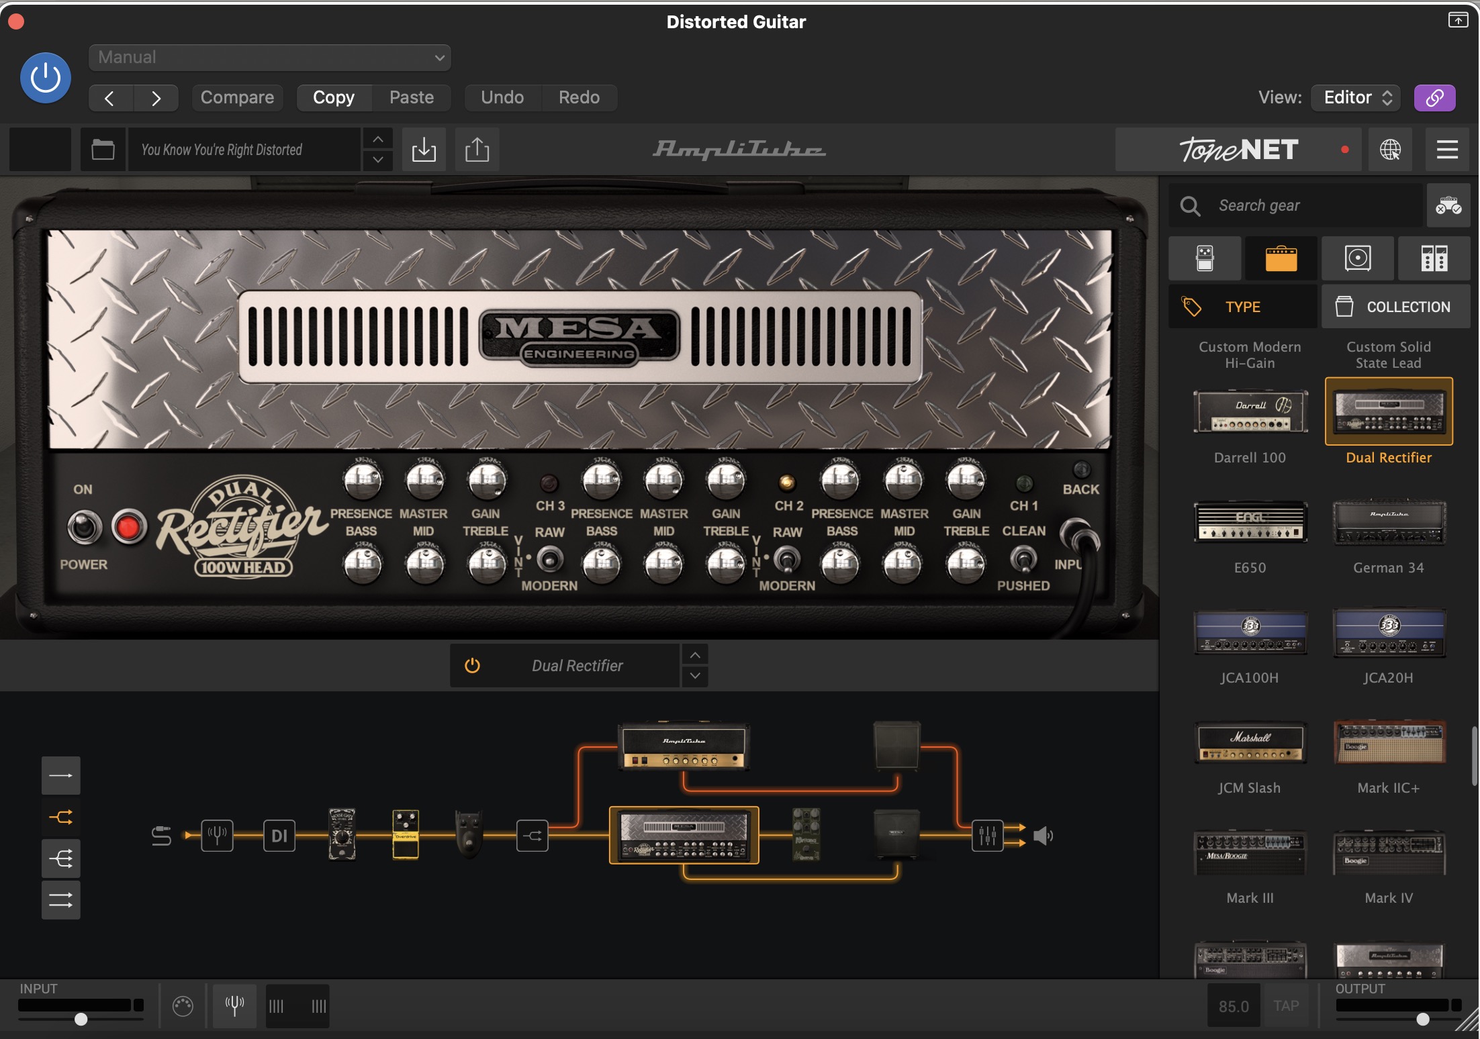Click the CH 3 PRESENCE knob
Screen dimensions: 1480x1039
[x=363, y=480]
